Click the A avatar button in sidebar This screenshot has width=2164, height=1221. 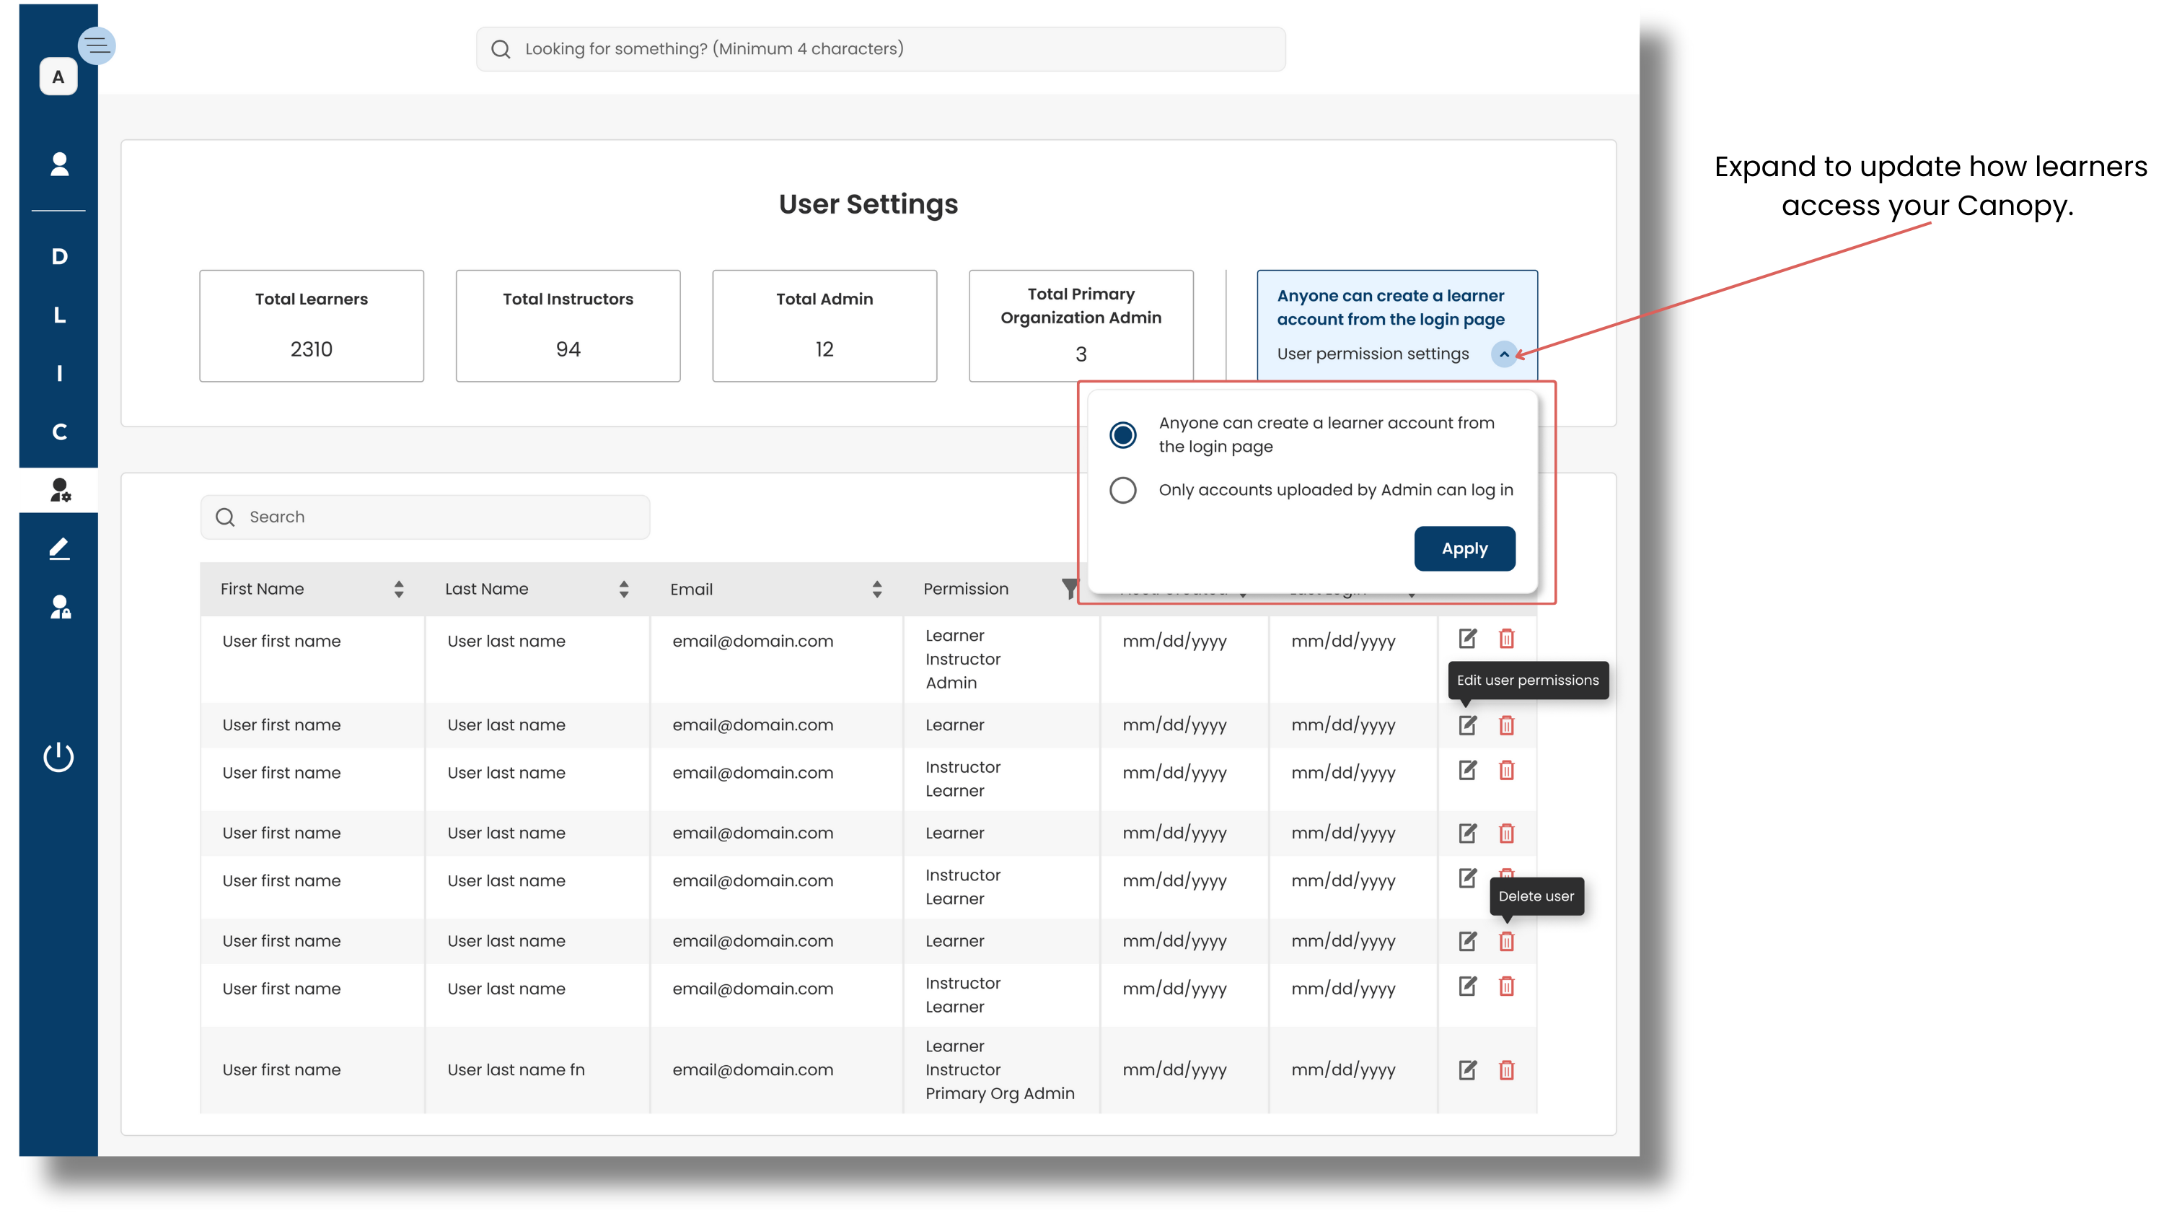(x=58, y=77)
